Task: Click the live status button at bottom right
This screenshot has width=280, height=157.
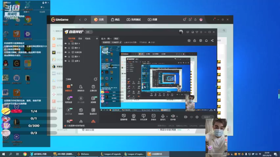Action: [208, 117]
